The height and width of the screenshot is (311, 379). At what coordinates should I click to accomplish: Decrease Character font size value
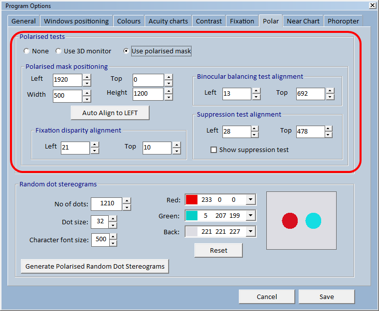click(113, 243)
